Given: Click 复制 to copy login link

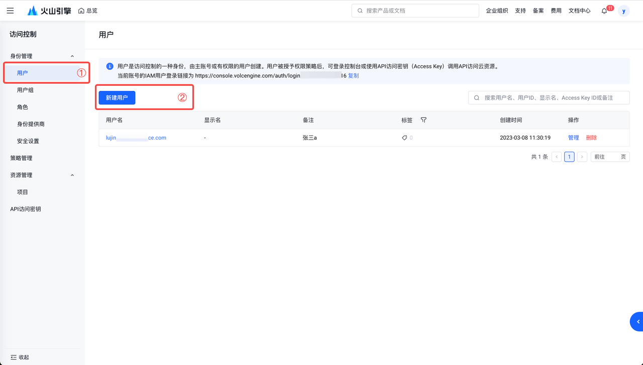Looking at the screenshot, I should pos(354,76).
